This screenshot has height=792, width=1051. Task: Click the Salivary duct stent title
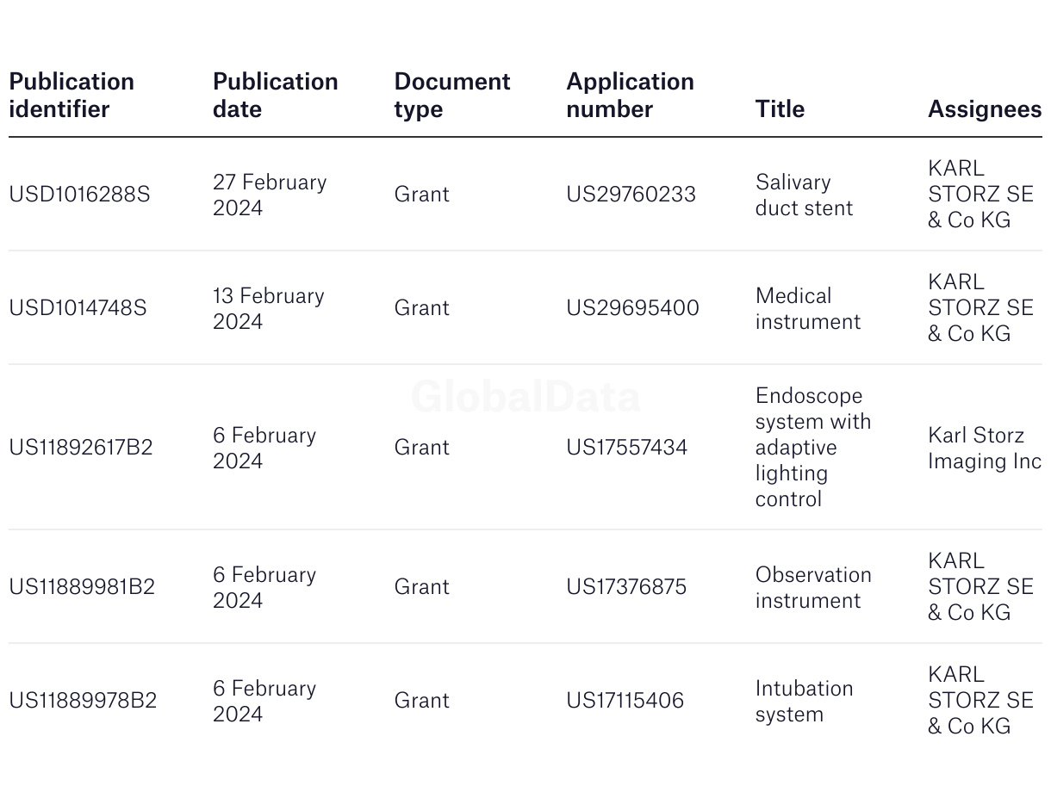pyautogui.click(x=804, y=195)
